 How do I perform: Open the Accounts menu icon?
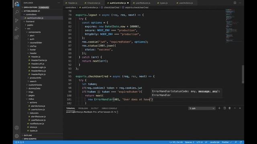(x=17, y=128)
